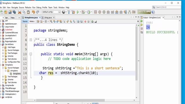Click the green Run Project icon

(78, 12)
